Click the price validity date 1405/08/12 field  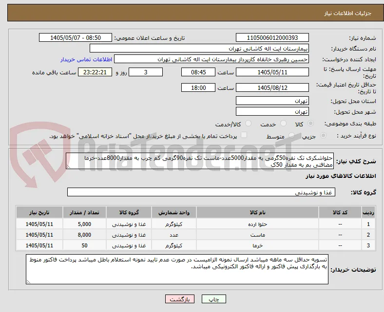(272, 87)
